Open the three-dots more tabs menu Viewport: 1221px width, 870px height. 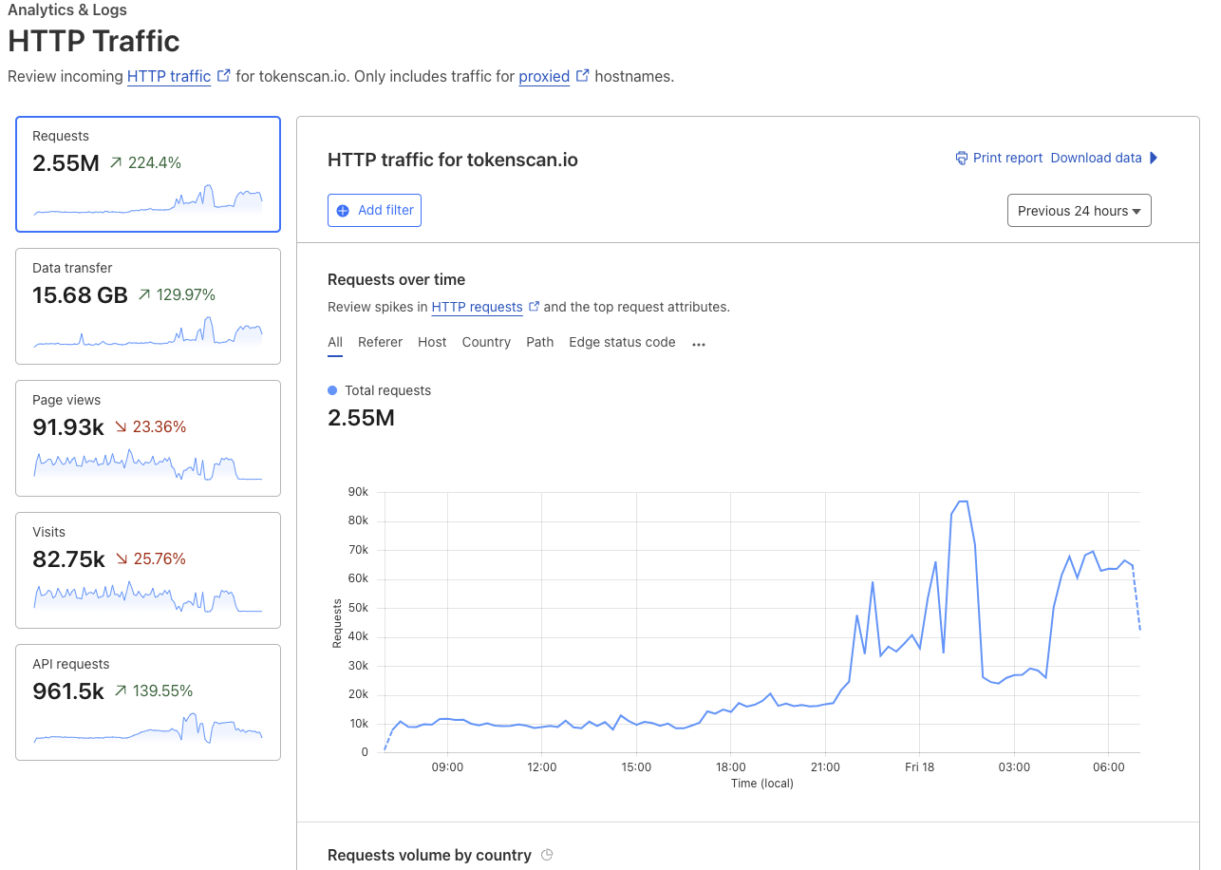coord(699,344)
